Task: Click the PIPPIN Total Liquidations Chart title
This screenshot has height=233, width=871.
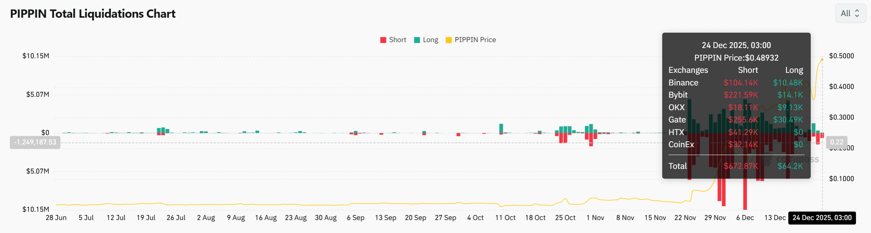Action: (x=93, y=13)
